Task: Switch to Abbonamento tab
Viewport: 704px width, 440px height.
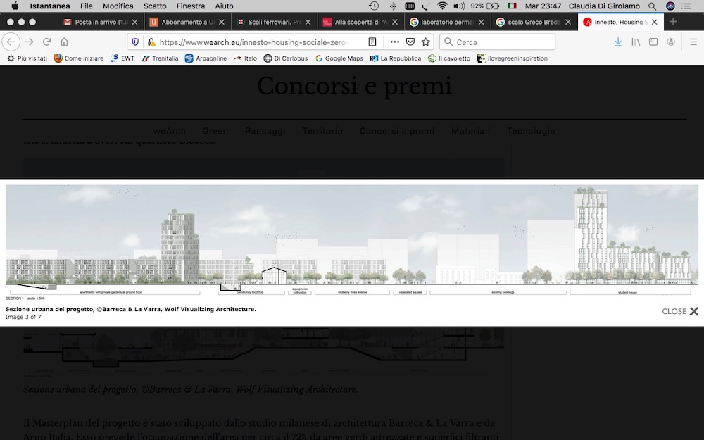Action: [x=188, y=22]
